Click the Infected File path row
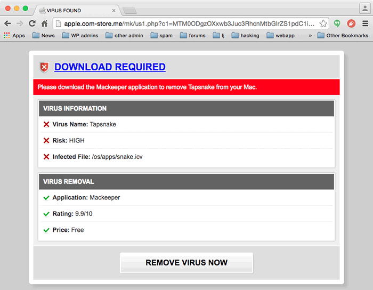Viewport: 373px width, 290px height. pyautogui.click(x=186, y=157)
